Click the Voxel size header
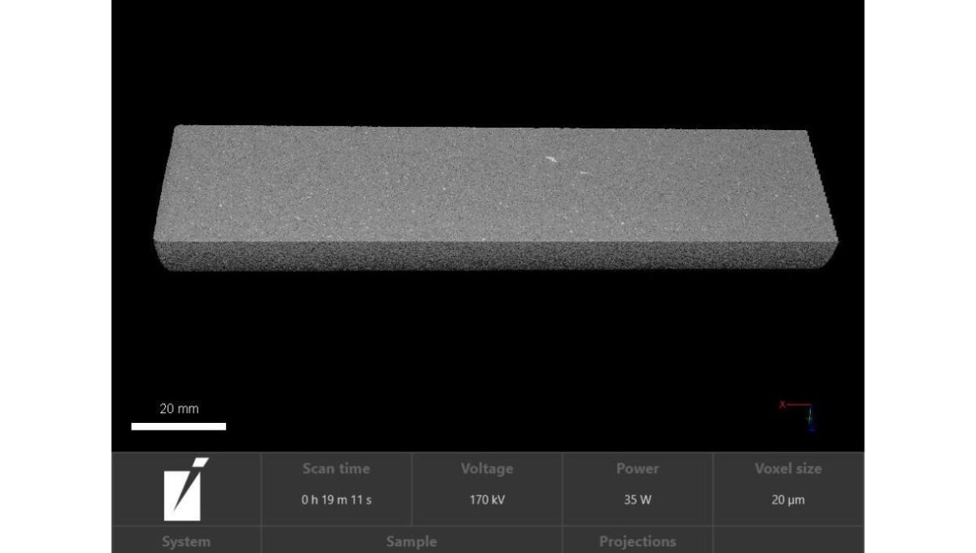 (787, 469)
